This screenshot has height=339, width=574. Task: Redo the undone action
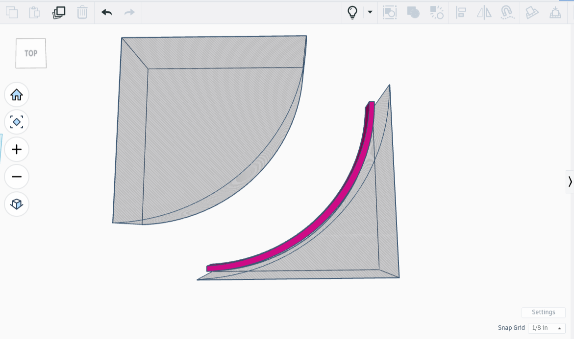(x=129, y=12)
